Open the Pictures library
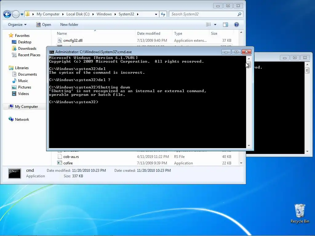 (x=22, y=87)
